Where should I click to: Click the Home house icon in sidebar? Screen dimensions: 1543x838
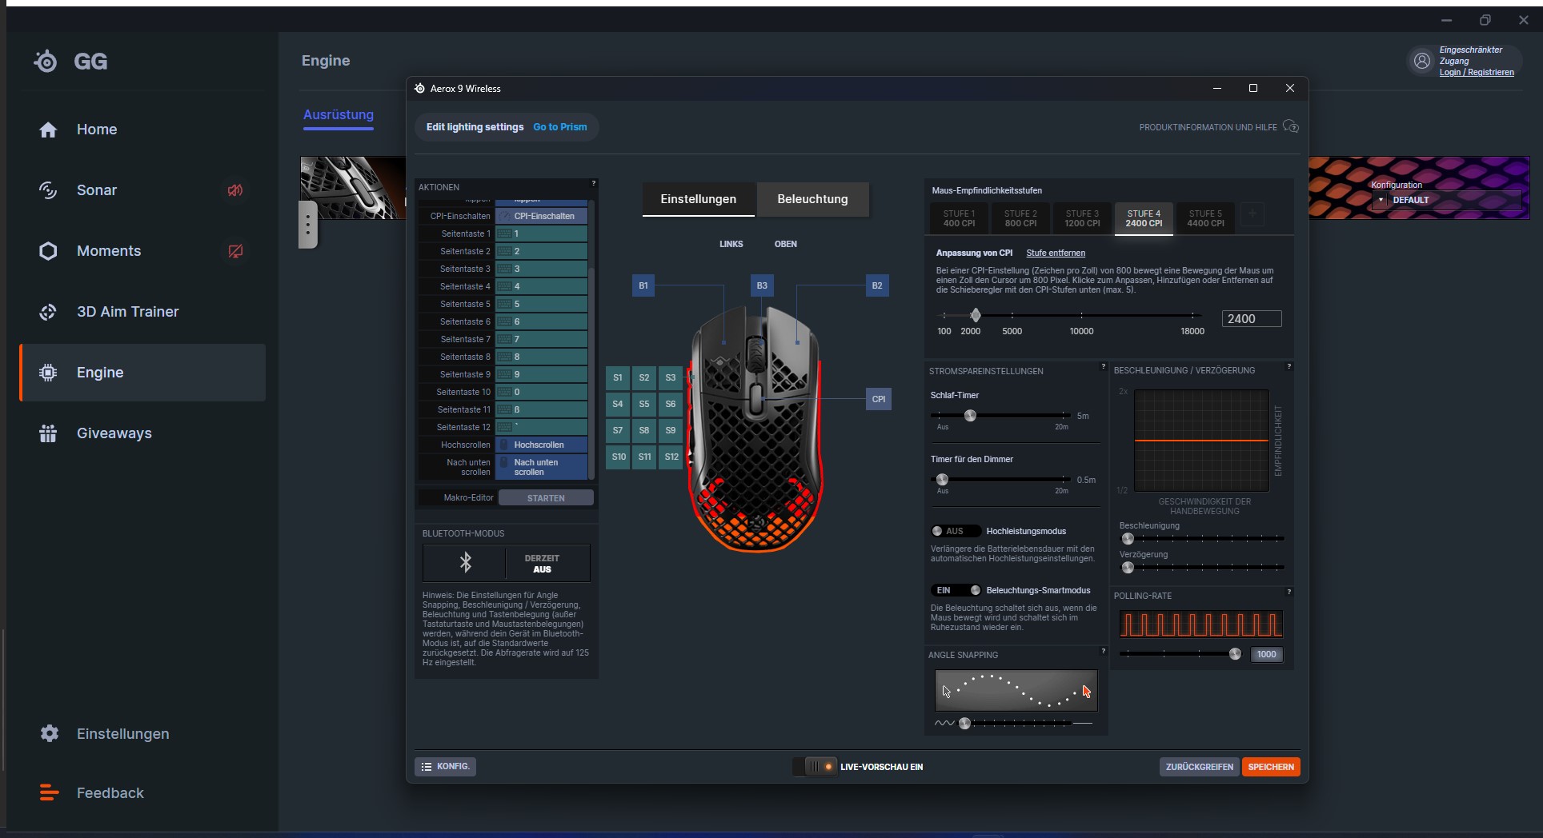pyautogui.click(x=48, y=130)
